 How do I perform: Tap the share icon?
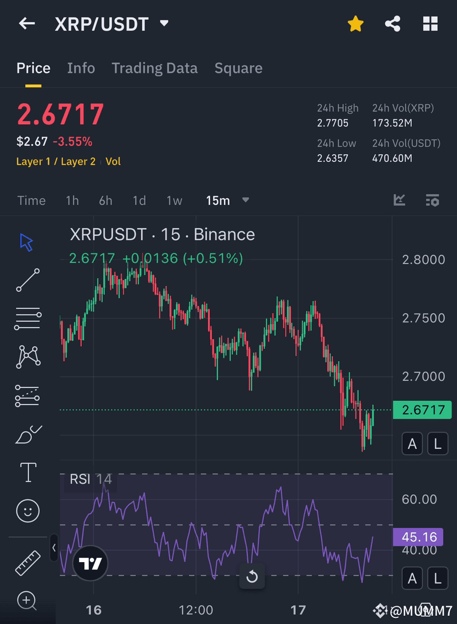pyautogui.click(x=392, y=24)
